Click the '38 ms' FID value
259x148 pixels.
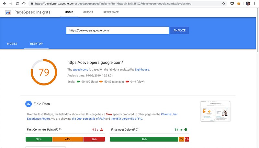(179, 130)
